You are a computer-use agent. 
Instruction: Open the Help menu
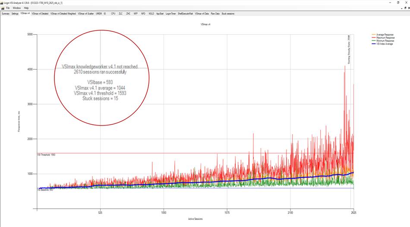pyautogui.click(x=26, y=8)
